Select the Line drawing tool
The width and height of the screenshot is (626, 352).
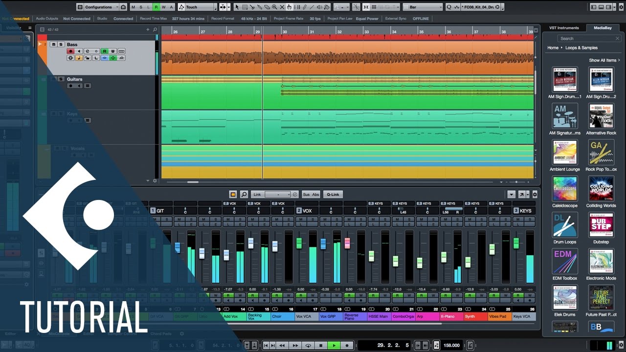tap(312, 7)
